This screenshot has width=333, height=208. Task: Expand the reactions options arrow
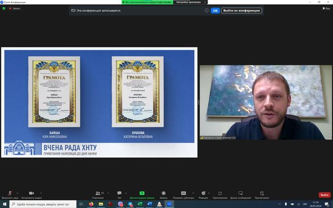pos(209,193)
